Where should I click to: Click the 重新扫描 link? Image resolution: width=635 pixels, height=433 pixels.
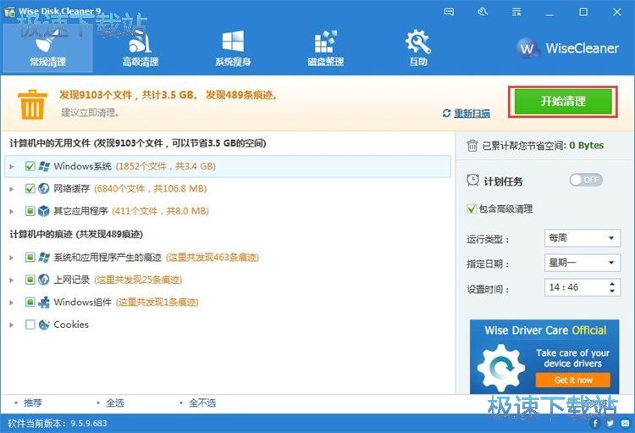472,113
